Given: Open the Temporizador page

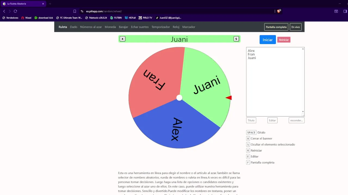Looking at the screenshot, I should point(161,27).
